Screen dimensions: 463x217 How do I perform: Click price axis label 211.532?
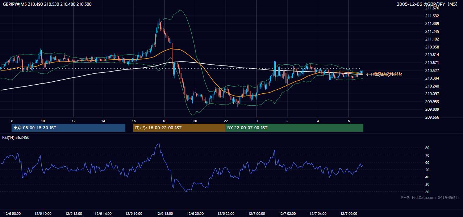pyautogui.click(x=432, y=16)
